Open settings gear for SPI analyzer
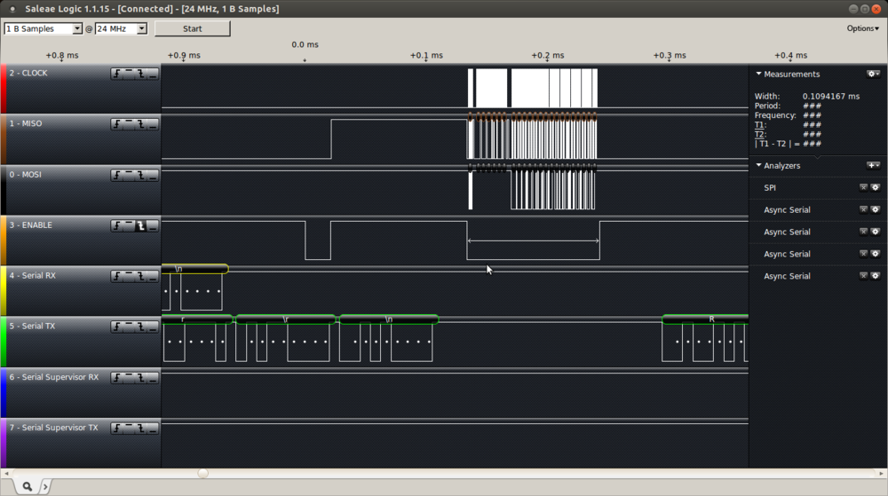 [x=875, y=188]
